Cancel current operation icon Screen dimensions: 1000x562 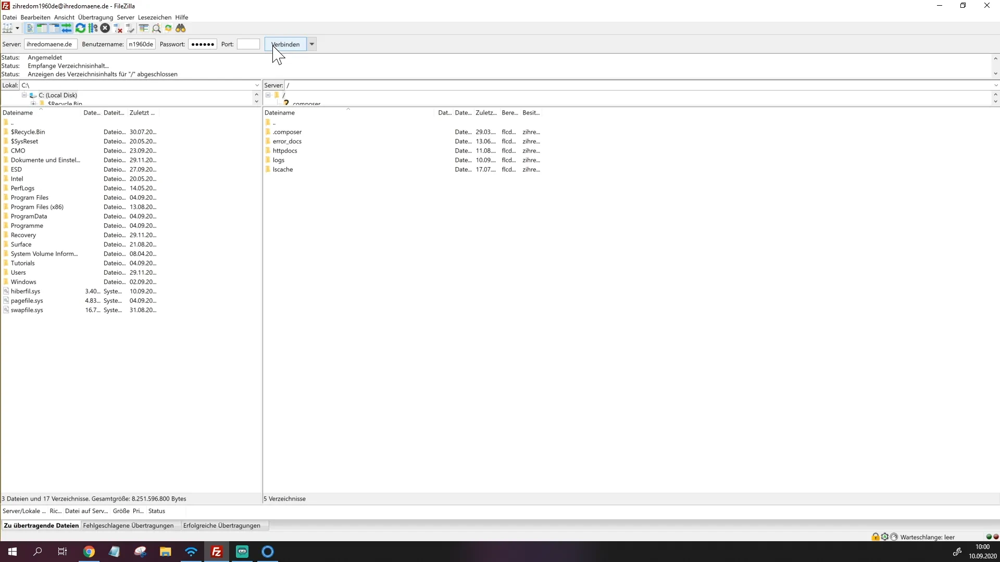click(x=105, y=28)
